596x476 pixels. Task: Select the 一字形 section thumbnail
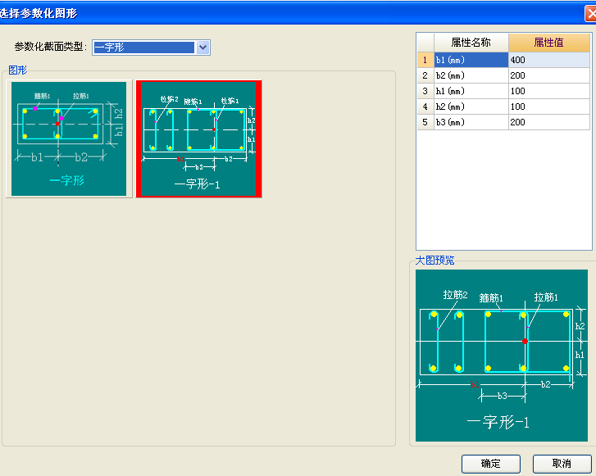pos(69,138)
